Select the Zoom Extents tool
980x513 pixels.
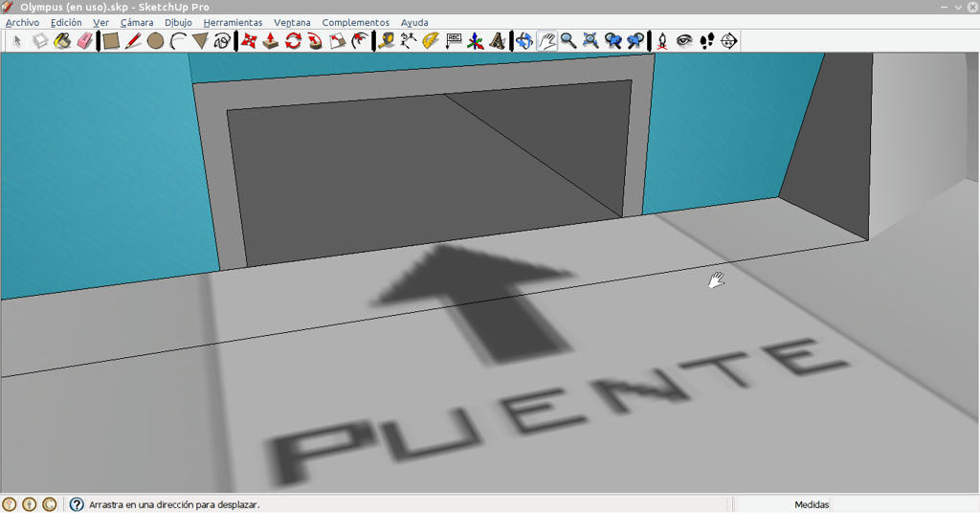pyautogui.click(x=590, y=41)
